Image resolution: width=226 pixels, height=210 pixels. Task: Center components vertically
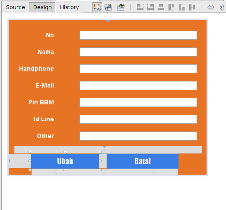[192, 7]
